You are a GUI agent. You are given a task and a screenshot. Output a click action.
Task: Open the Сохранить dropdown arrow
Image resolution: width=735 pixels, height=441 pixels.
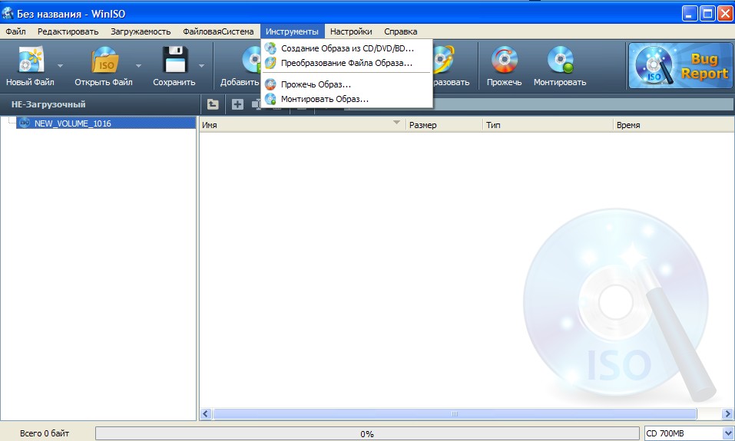tap(201, 65)
